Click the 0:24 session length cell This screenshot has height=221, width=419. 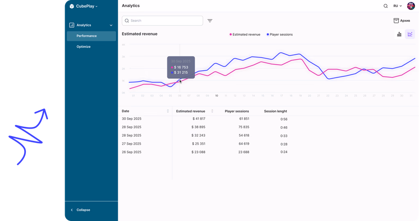pos(284,152)
